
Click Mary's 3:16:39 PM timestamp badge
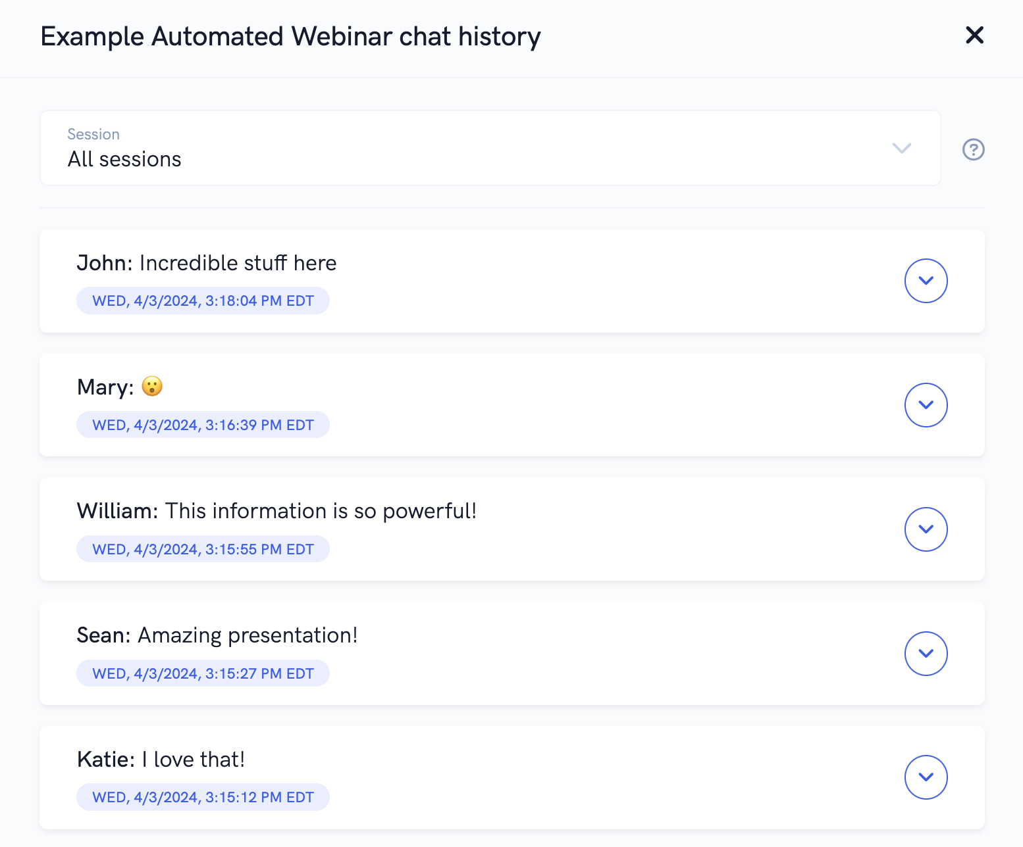(x=203, y=425)
